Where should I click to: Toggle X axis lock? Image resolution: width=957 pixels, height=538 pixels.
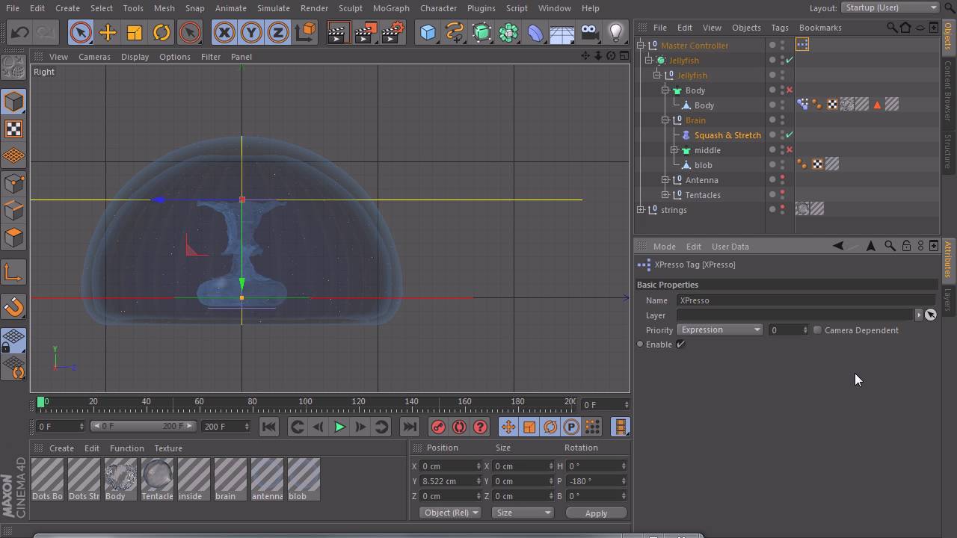click(x=224, y=32)
